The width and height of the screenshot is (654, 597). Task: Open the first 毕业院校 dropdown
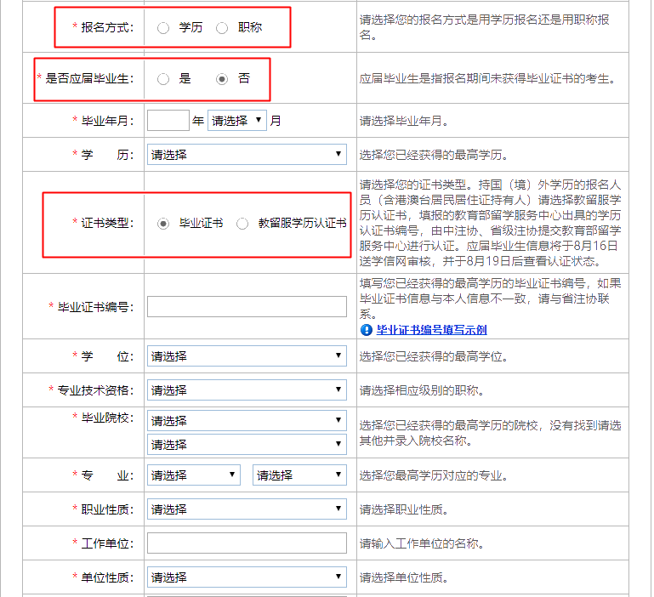(x=247, y=421)
